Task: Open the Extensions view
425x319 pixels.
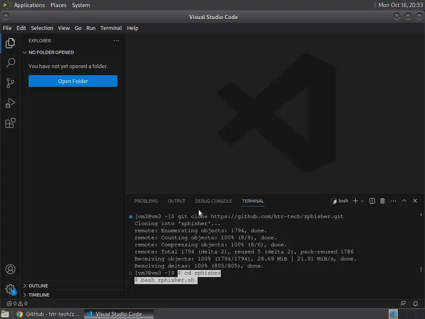Action: coord(10,123)
